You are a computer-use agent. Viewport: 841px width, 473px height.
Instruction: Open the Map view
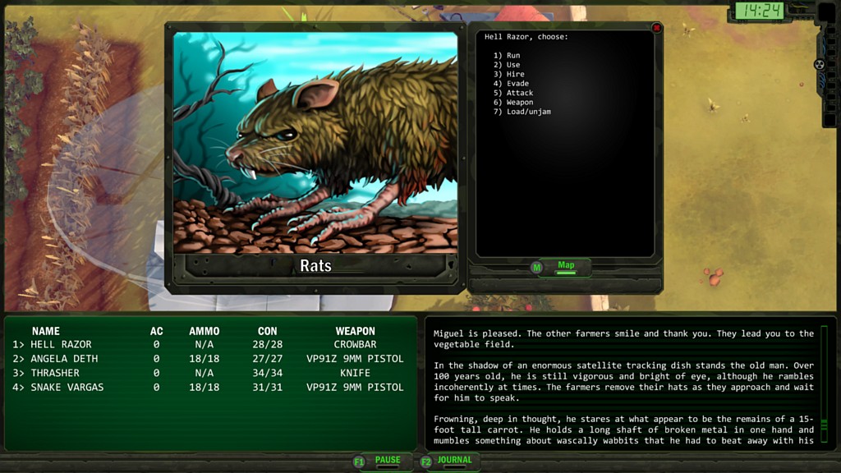[566, 266]
